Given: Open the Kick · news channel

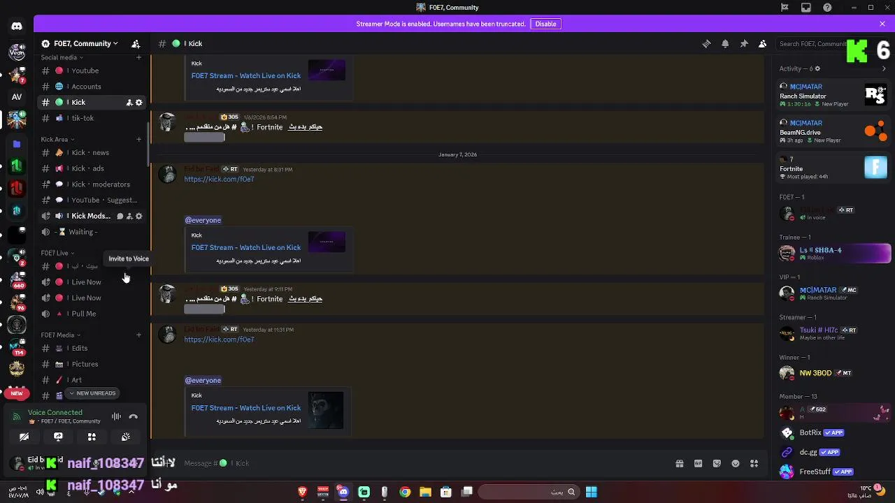Looking at the screenshot, I should [91, 152].
